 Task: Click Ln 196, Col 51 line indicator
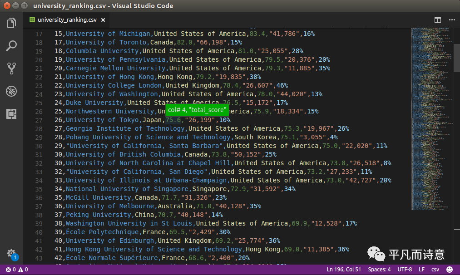point(344,270)
